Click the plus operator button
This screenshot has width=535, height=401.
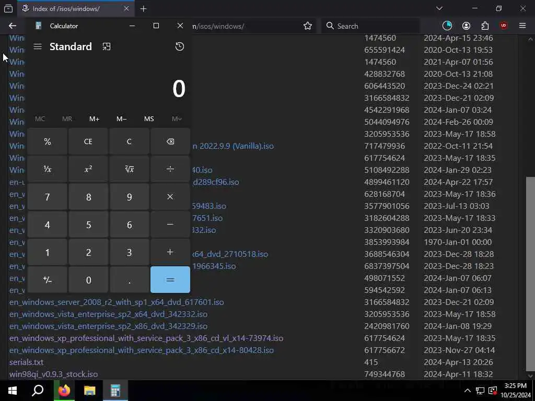tap(170, 252)
